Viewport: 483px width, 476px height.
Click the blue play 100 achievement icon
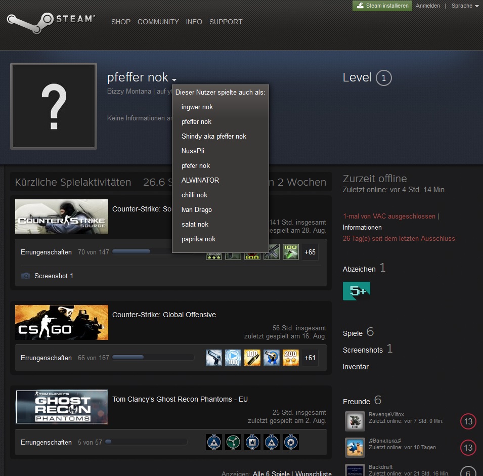tap(233, 358)
